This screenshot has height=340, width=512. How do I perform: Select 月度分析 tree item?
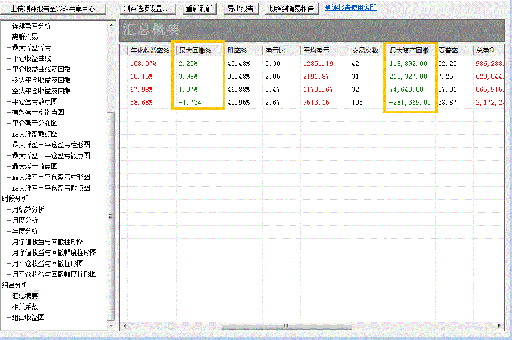(x=25, y=220)
